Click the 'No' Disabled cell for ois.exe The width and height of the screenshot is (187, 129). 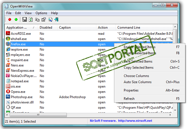pyautogui.click(x=42, y=86)
